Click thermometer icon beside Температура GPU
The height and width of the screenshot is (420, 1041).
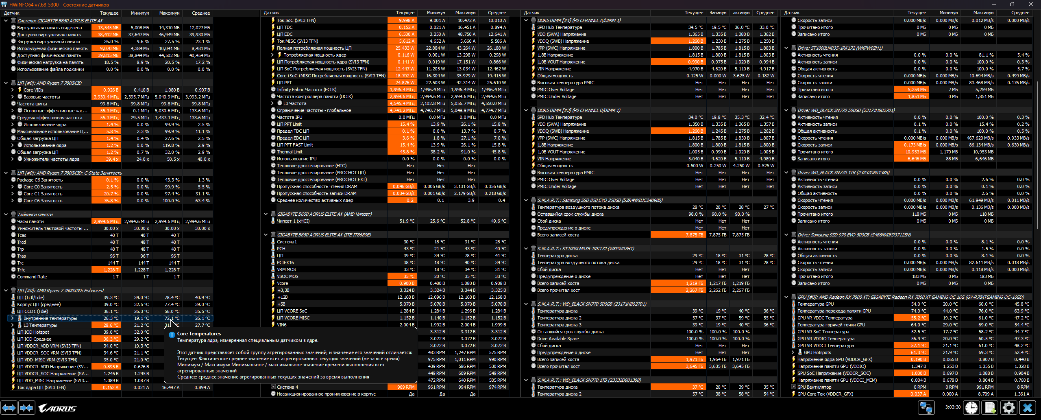click(794, 304)
